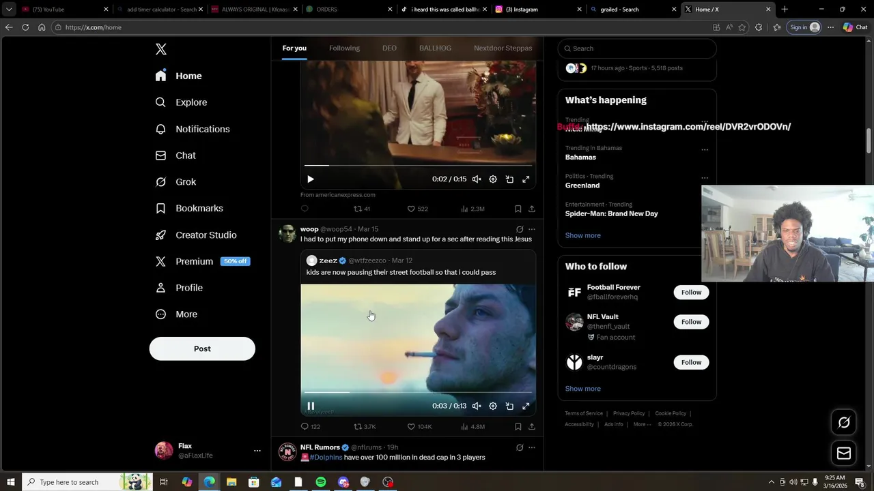Open Chat in sidebar

(x=175, y=155)
